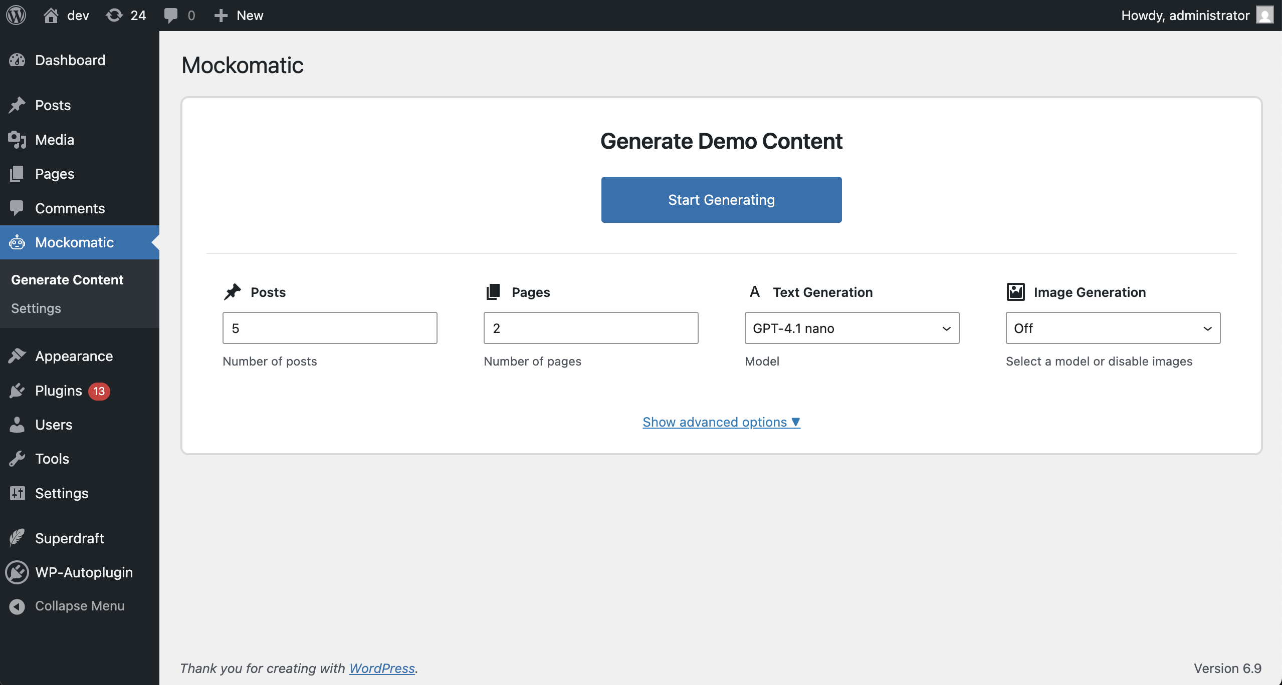Open Comments menu item in sidebar
The height and width of the screenshot is (685, 1282).
click(80, 208)
